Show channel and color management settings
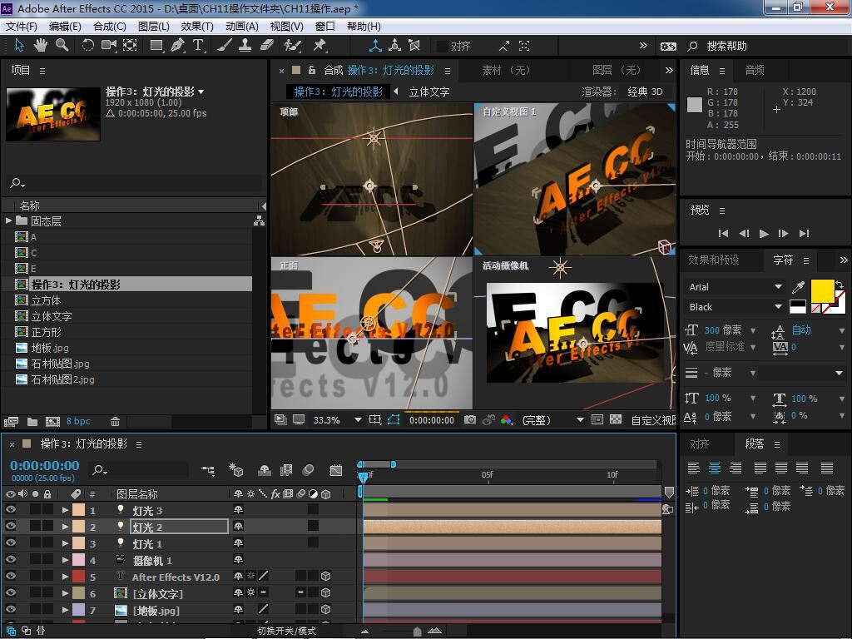Viewport: 852px width, 639px height. click(507, 420)
